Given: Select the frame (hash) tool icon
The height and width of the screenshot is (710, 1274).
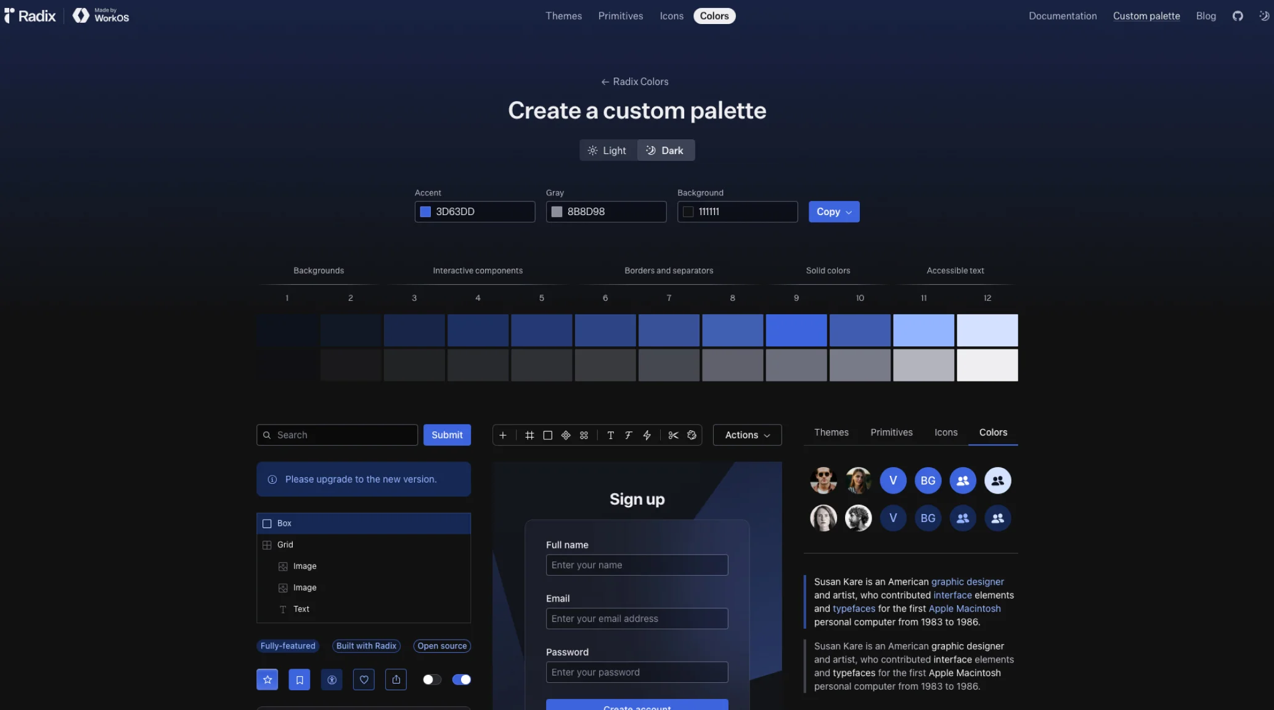Looking at the screenshot, I should [x=529, y=435].
